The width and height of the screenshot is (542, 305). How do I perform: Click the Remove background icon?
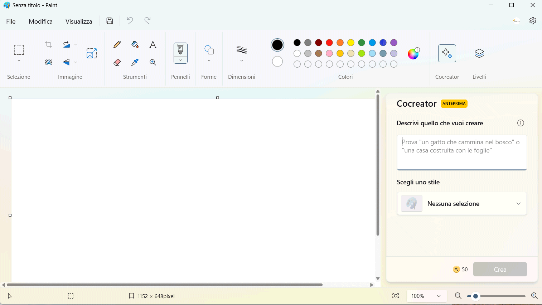(x=49, y=62)
